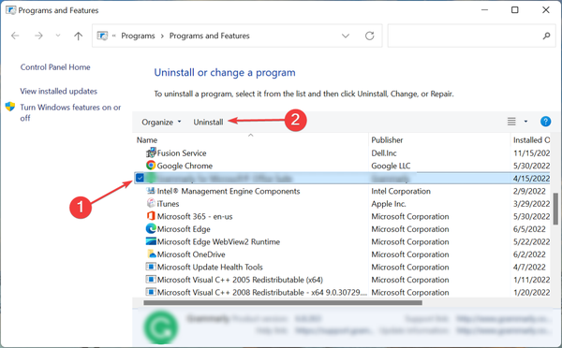
Task: Open Control Panel Home link
Action: [55, 67]
